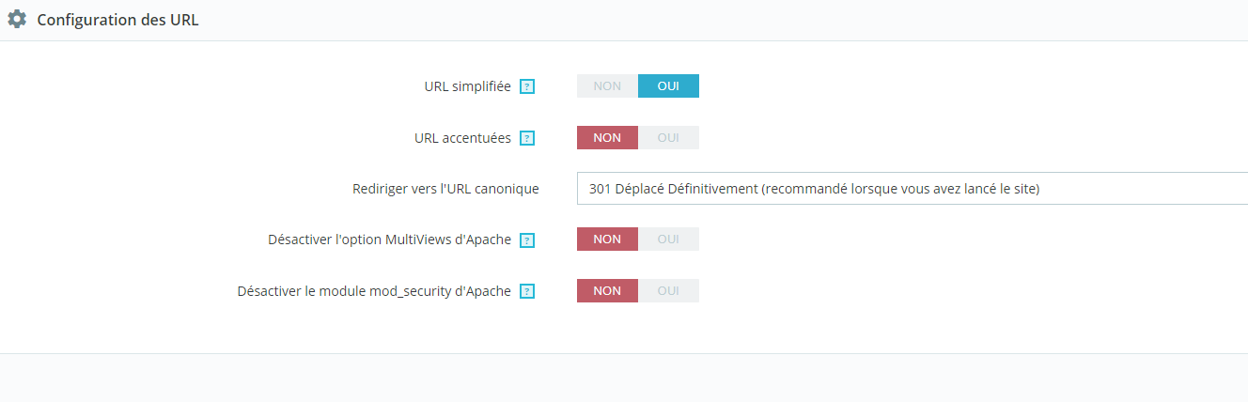Viewport: 1248px width, 402px height.
Task: Open help icon next to URL simplifiée
Action: tap(527, 86)
